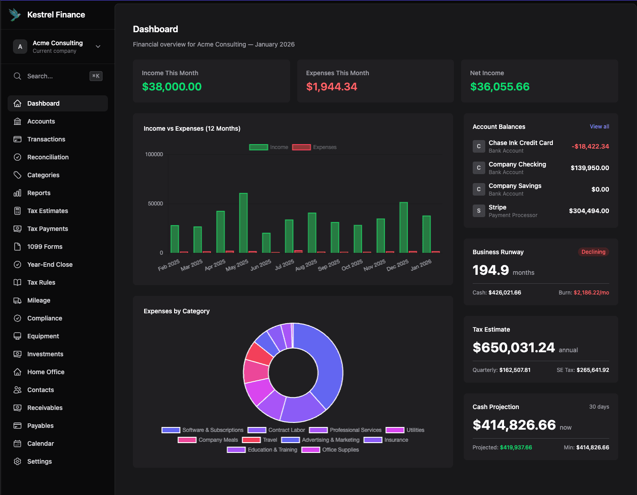Open the Reports bar-chart icon
The height and width of the screenshot is (495, 637).
(x=17, y=193)
